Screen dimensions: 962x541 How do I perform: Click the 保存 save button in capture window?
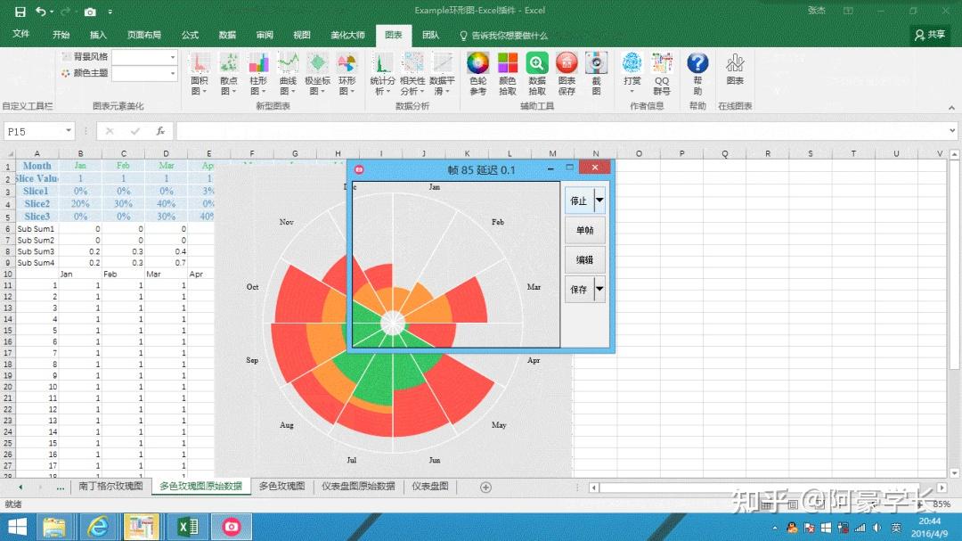[579, 289]
